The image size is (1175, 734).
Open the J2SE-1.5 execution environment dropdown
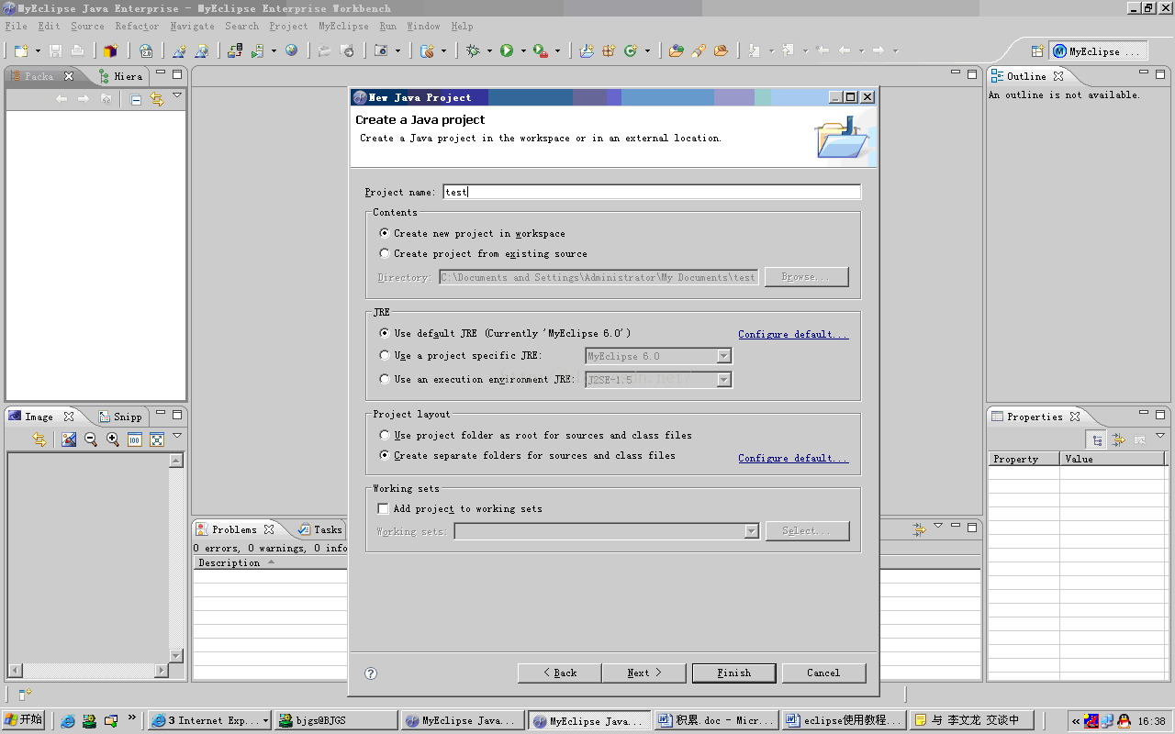[x=723, y=379]
